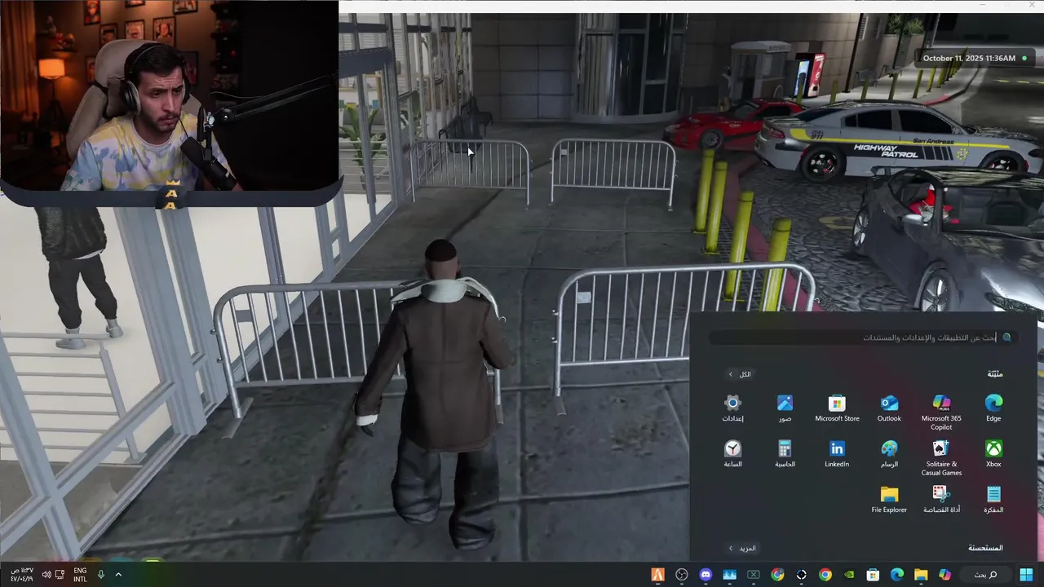The height and width of the screenshot is (587, 1044).
Task: Launch Microsoft 365 Copilot from Start menu
Action: 941,412
